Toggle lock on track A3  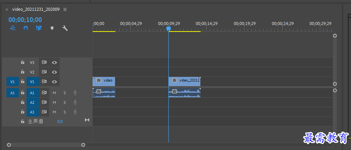click(x=22, y=112)
